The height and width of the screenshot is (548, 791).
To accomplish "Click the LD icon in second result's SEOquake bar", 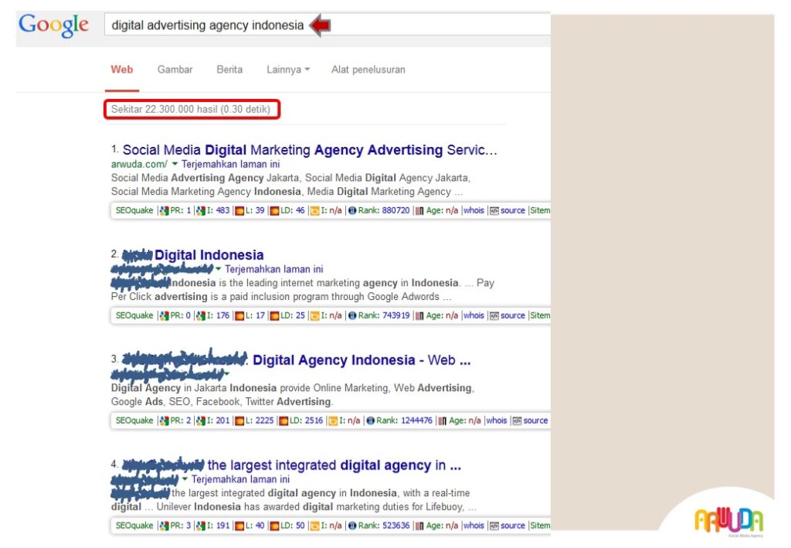I will (274, 316).
